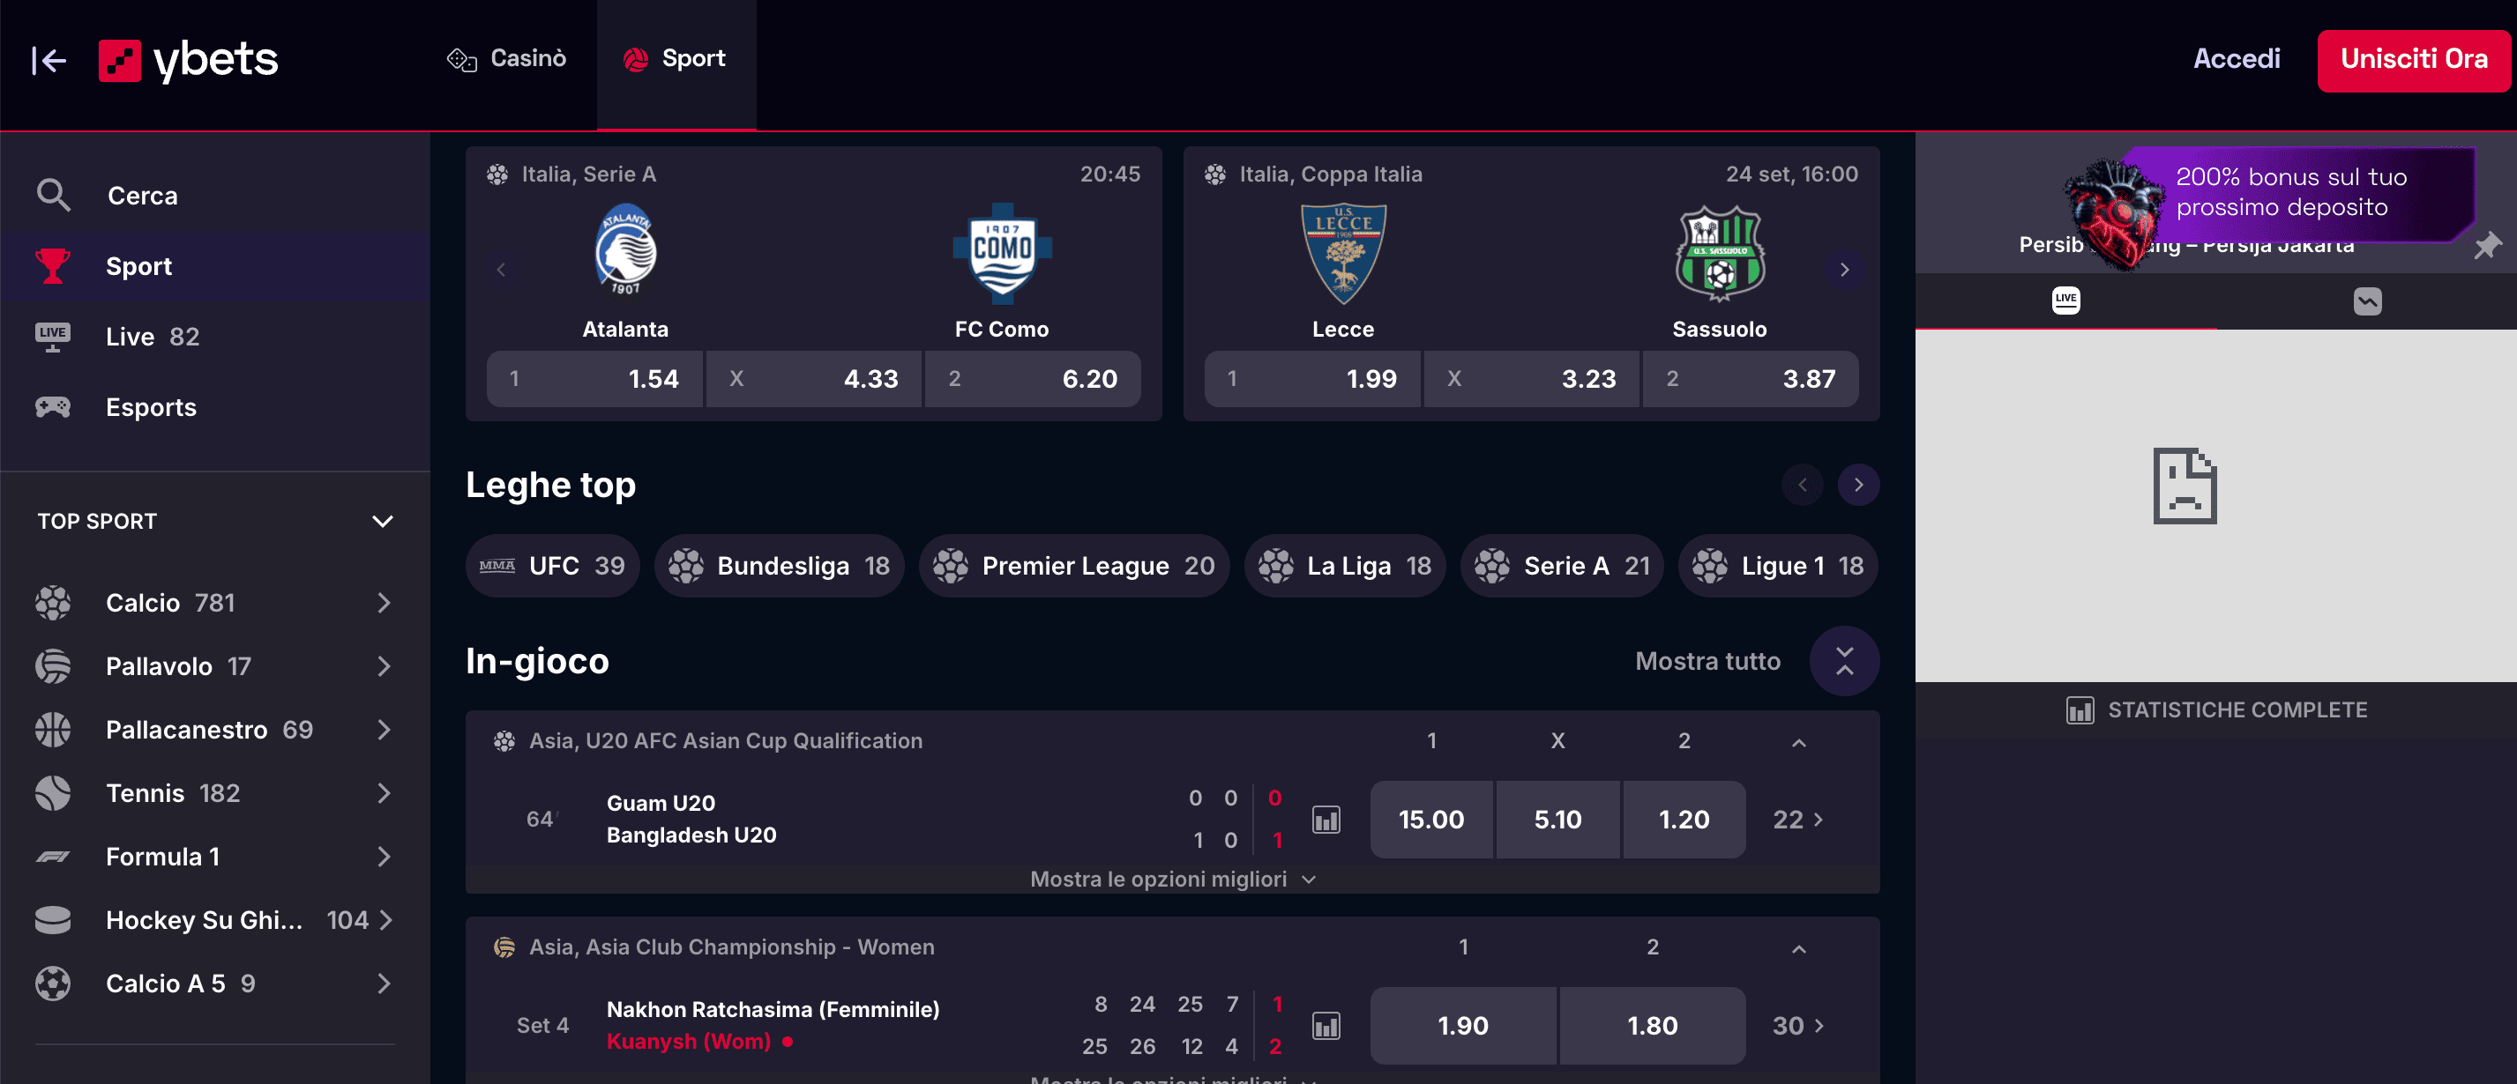This screenshot has height=1084, width=2517.
Task: Click the search icon in sidebar
Action: pos(56,194)
